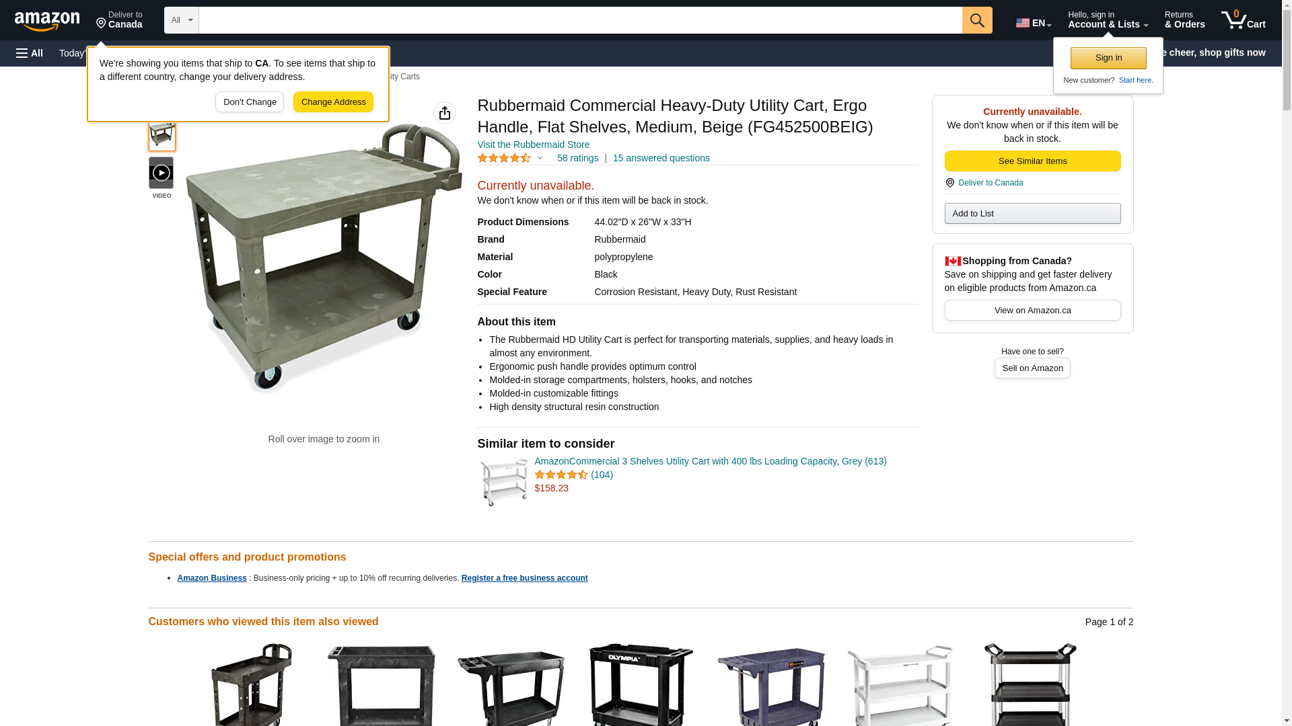Open Returns & Orders
Viewport: 1292px width, 726px height.
[1184, 20]
